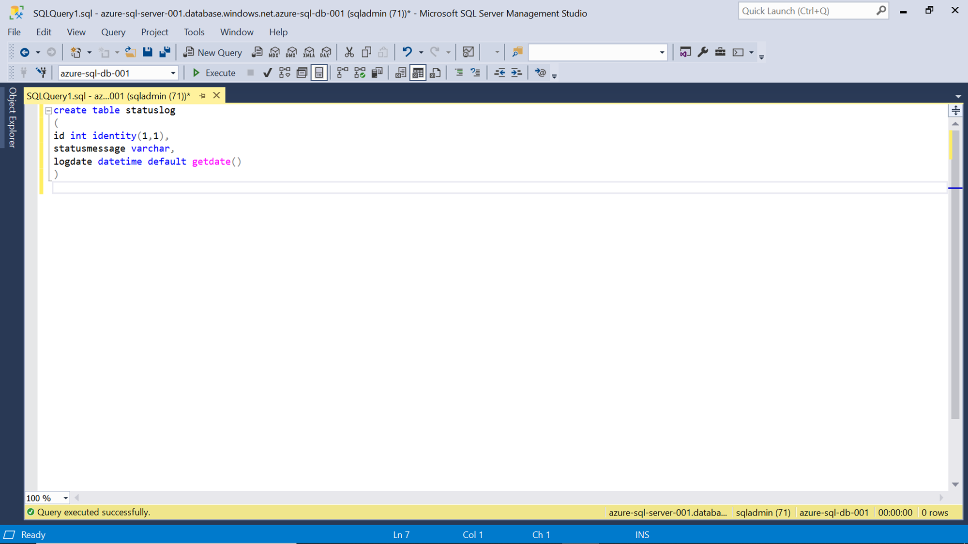Click the Save file icon
The image size is (968, 544).
(x=148, y=52)
